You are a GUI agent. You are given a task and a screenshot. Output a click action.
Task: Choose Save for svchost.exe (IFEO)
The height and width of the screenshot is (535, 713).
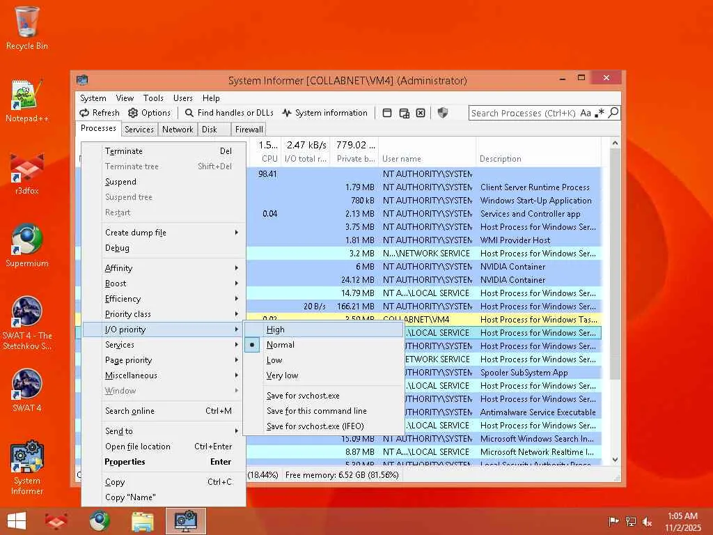(323, 426)
